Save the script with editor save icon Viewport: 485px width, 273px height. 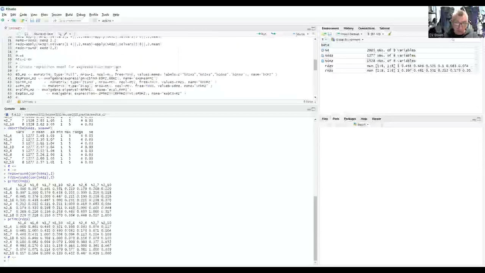click(x=26, y=34)
